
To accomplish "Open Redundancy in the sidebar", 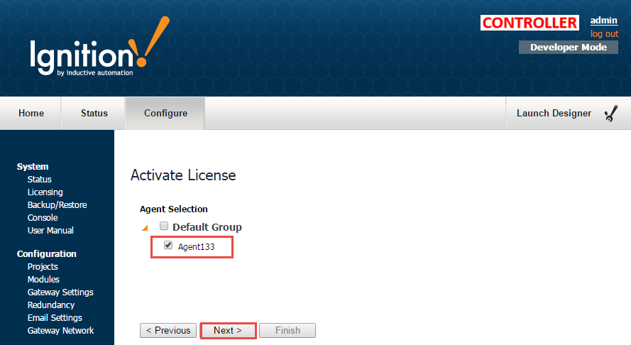I will click(x=50, y=305).
